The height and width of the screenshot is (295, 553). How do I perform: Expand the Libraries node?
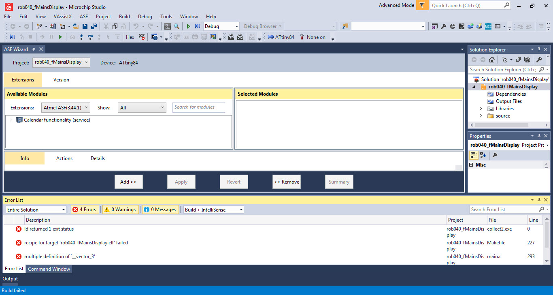pos(481,109)
